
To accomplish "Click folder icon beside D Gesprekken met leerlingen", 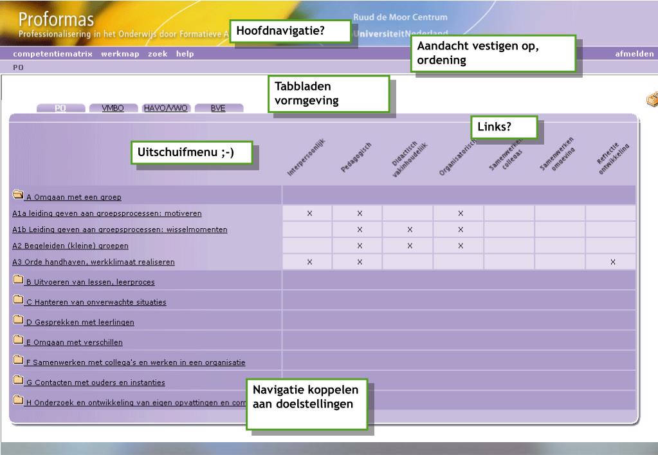I will [18, 319].
